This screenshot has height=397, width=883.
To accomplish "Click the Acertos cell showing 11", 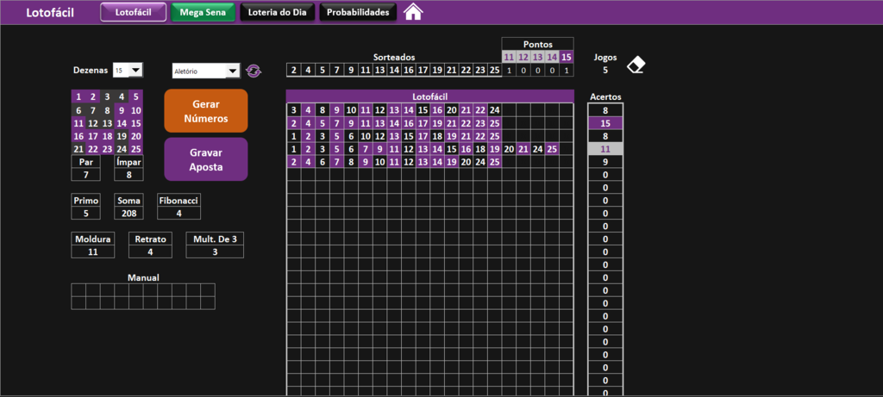I will point(605,149).
